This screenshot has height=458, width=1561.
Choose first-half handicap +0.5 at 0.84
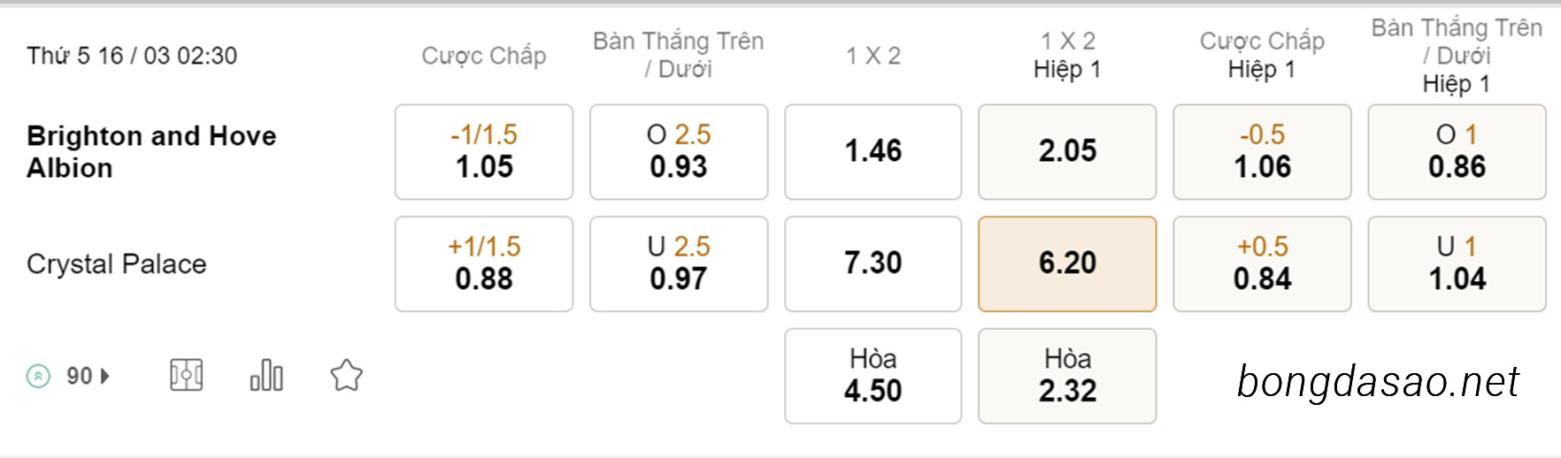1262,263
